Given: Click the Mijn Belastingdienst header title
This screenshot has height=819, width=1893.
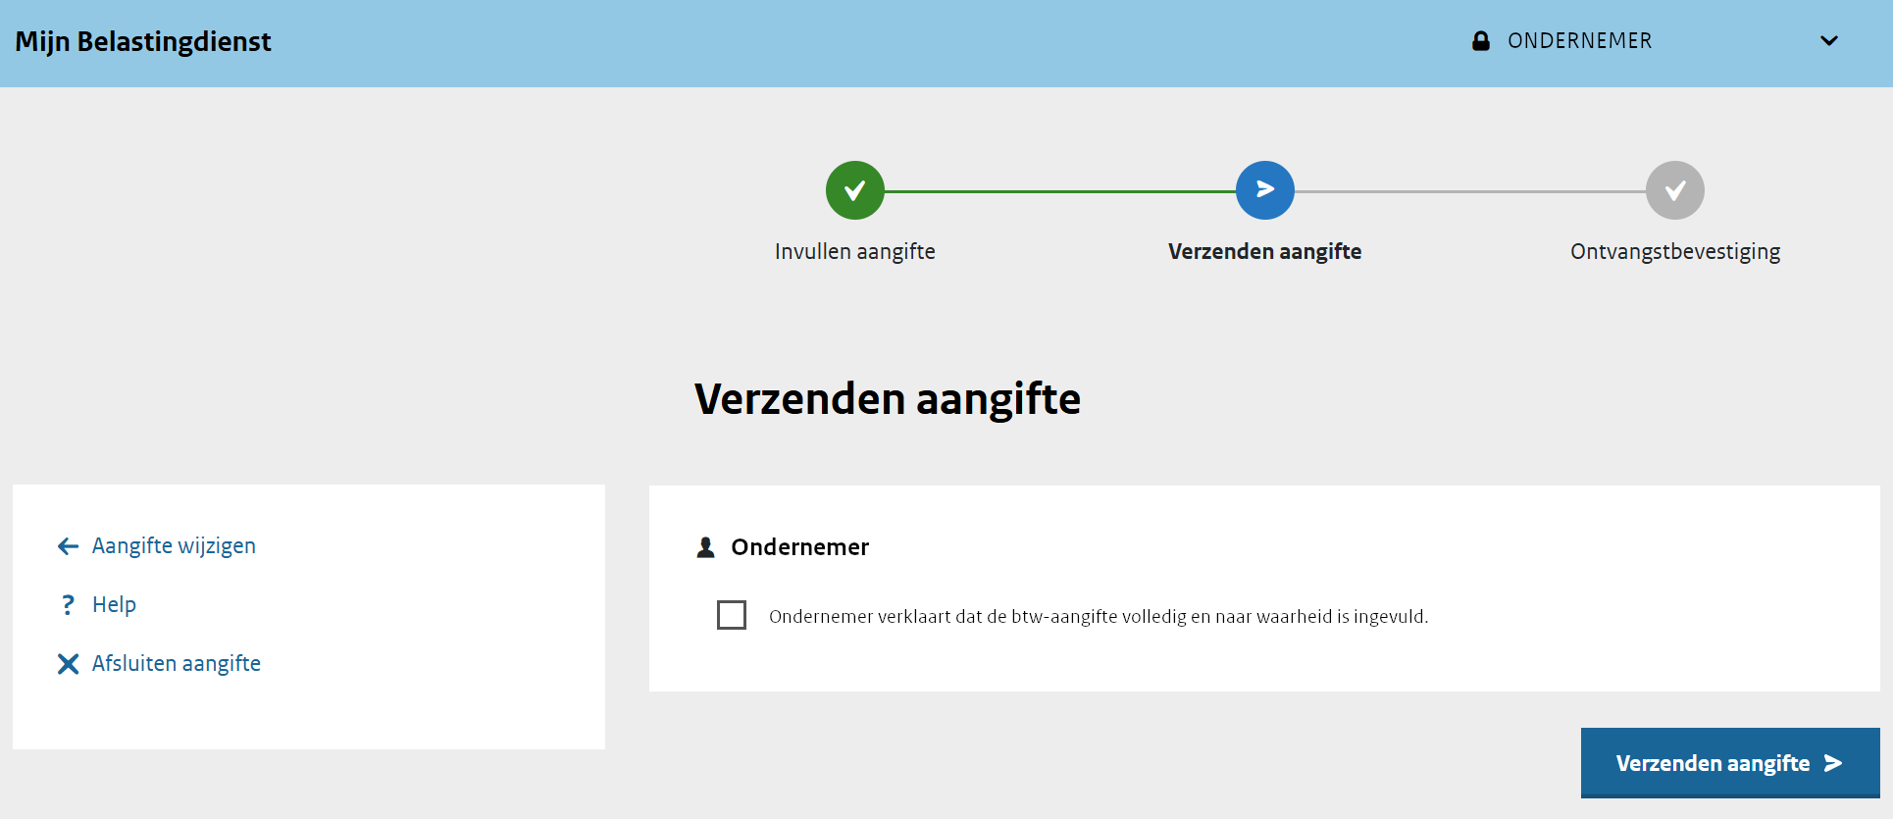Looking at the screenshot, I should tap(143, 41).
